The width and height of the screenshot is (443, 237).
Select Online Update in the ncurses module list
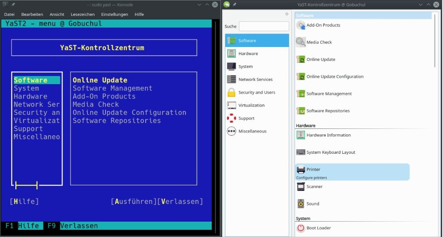click(100, 80)
